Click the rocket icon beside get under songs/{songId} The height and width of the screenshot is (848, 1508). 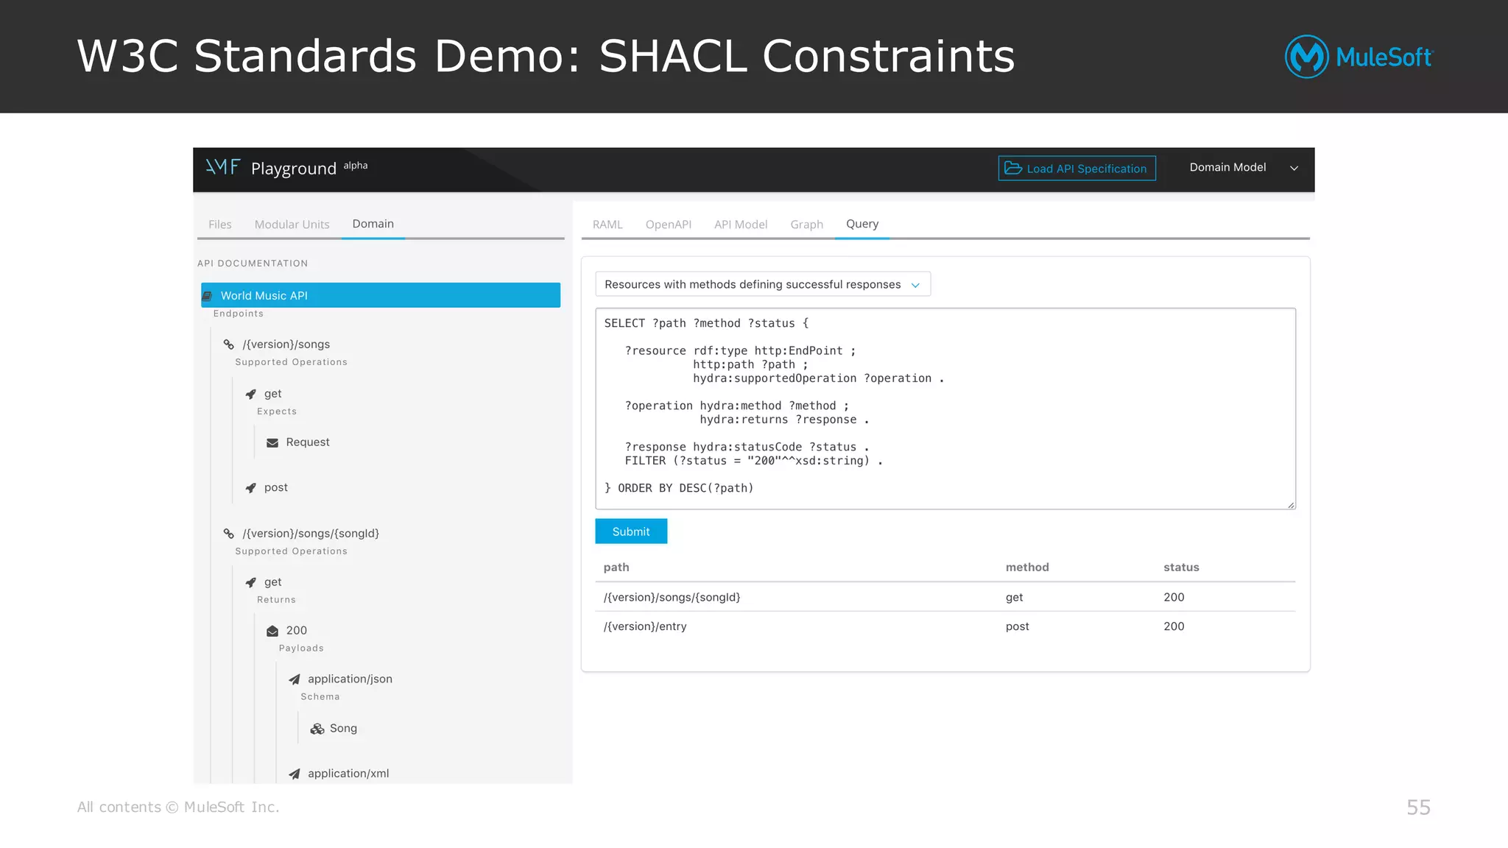(x=251, y=582)
